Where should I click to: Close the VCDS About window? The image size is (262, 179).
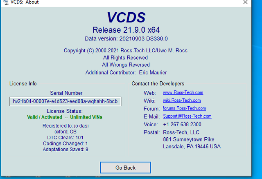click(245, 2)
